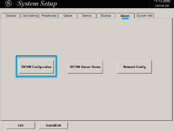Screen dimensions: 174x131
Task: Switch to the Backup tab
Action: pyautogui.click(x=106, y=16)
